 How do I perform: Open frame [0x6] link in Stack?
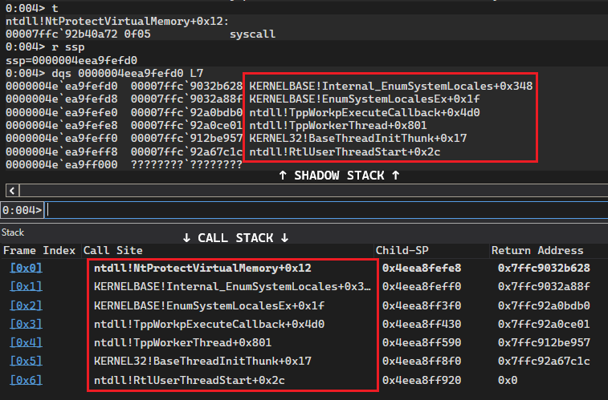[x=26, y=380]
